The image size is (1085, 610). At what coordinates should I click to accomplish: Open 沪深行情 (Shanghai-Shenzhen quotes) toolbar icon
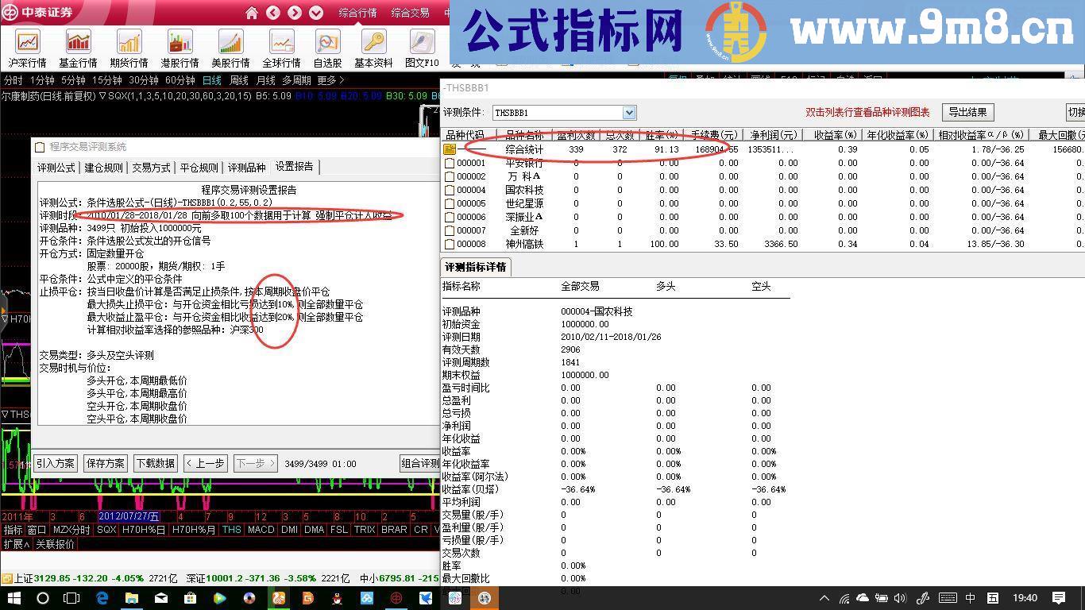[28, 44]
